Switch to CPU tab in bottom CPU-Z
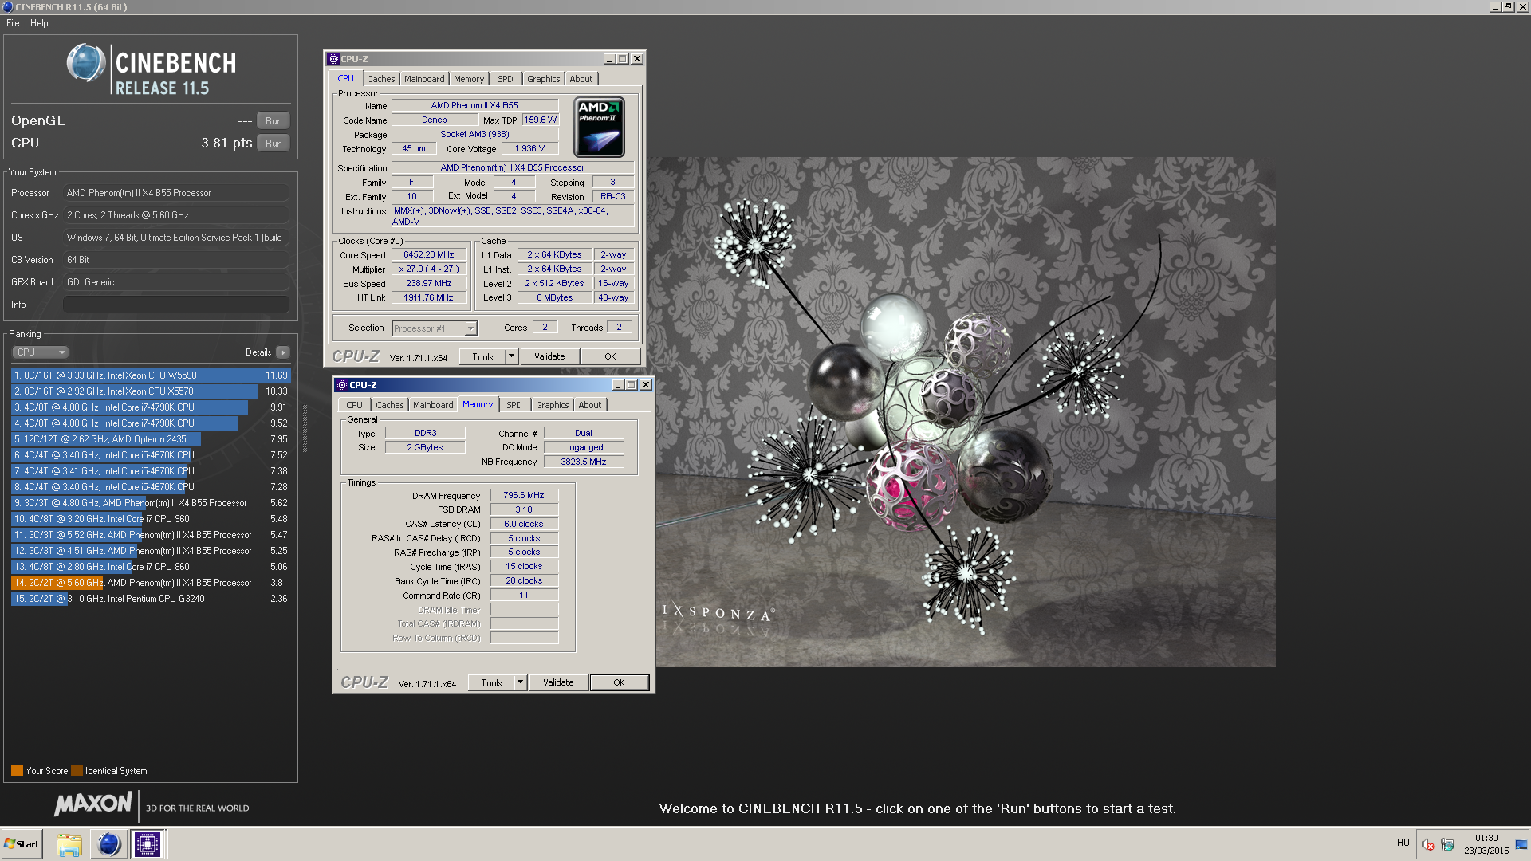 pyautogui.click(x=354, y=405)
